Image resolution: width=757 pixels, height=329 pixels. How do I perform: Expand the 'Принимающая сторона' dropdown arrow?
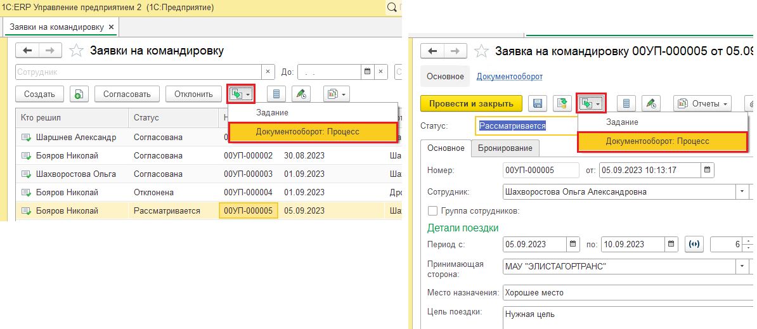(742, 266)
